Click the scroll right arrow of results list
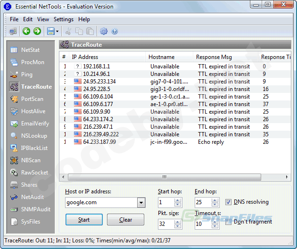The width and height of the screenshot is (297, 249). pyautogui.click(x=287, y=177)
